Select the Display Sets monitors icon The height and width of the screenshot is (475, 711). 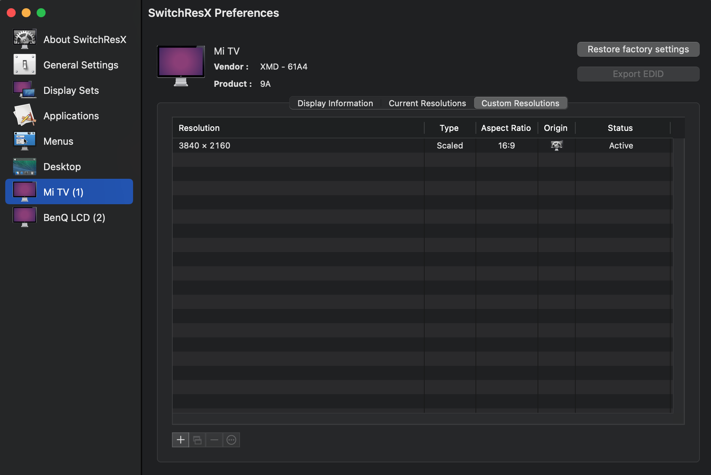[25, 90]
